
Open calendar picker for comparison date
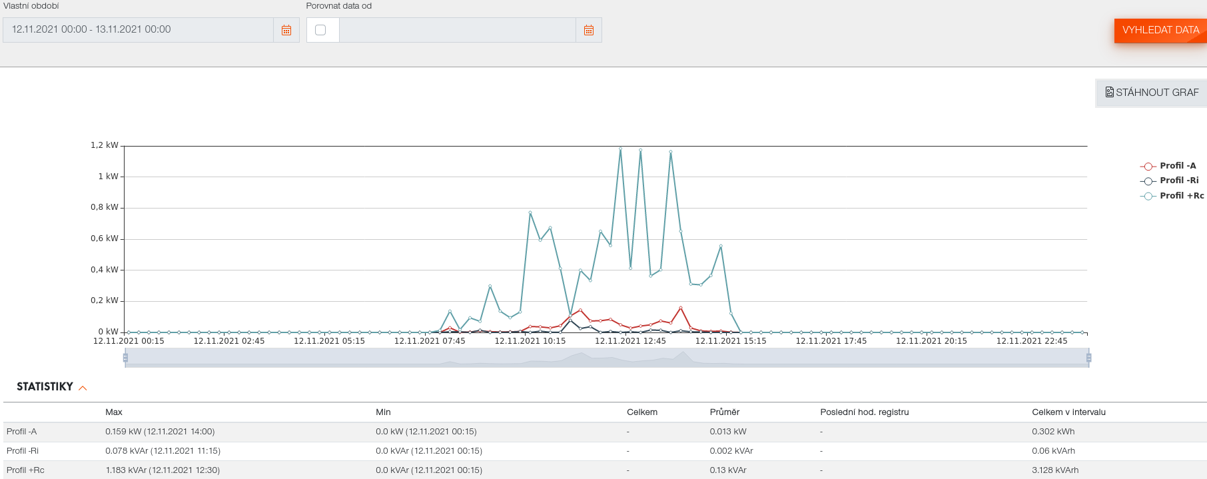point(589,30)
